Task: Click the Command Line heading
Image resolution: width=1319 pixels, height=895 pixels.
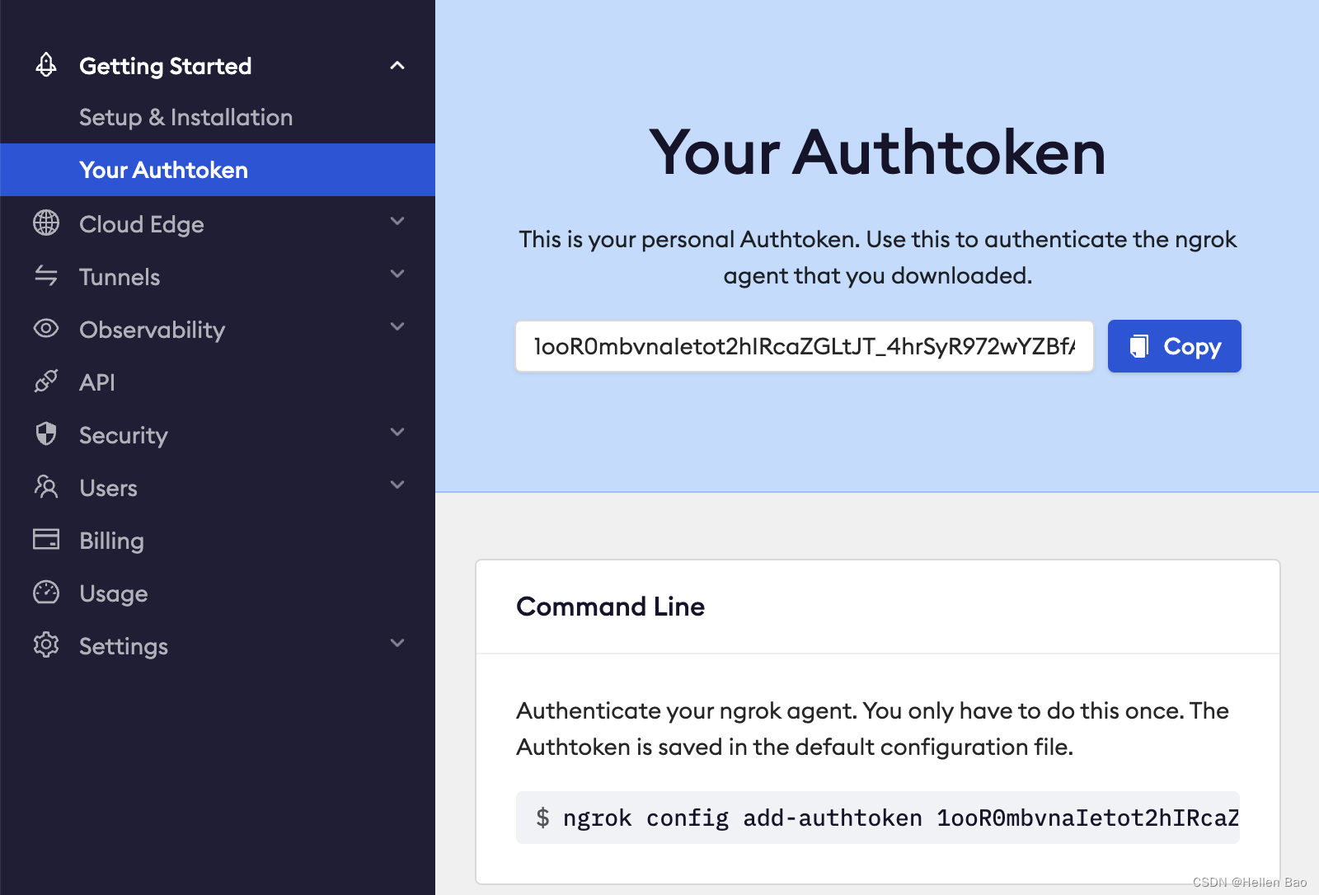Action: point(610,607)
